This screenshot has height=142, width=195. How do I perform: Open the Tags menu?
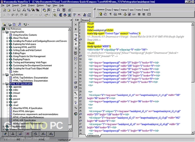click(x=48, y=5)
